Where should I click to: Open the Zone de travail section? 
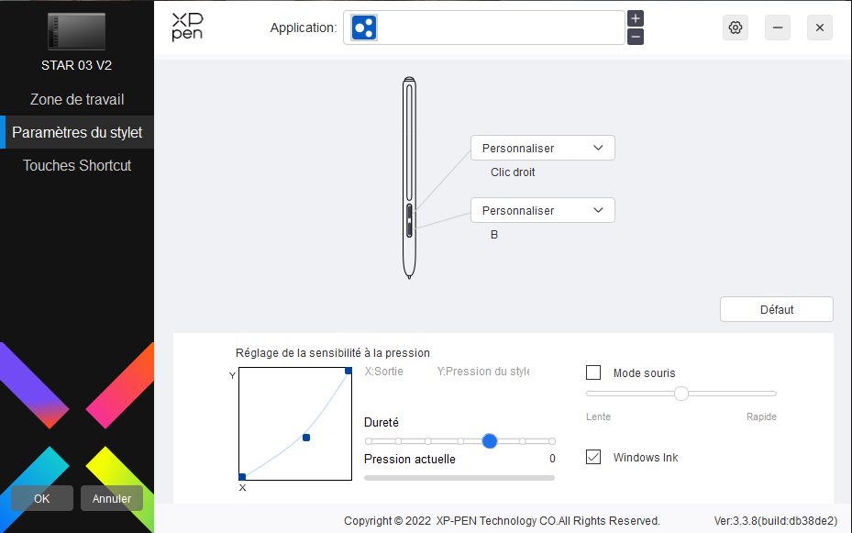tap(77, 99)
